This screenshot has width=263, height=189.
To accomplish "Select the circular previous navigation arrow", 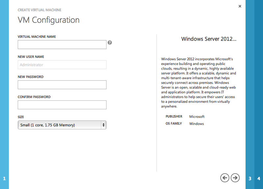I will pyautogui.click(x=225, y=178).
